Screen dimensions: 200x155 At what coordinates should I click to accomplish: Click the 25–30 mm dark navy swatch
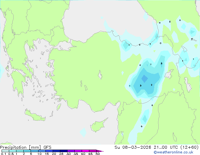[x=64, y=151]
